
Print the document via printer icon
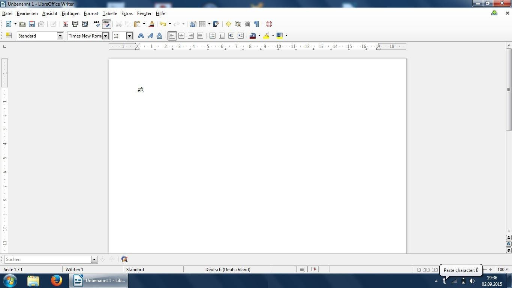tap(75, 24)
